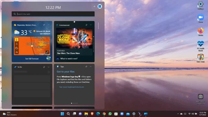Open Zoom from the taskbar
Image resolution: width=208 pixels, height=117 pixels.
[x=122, y=114]
